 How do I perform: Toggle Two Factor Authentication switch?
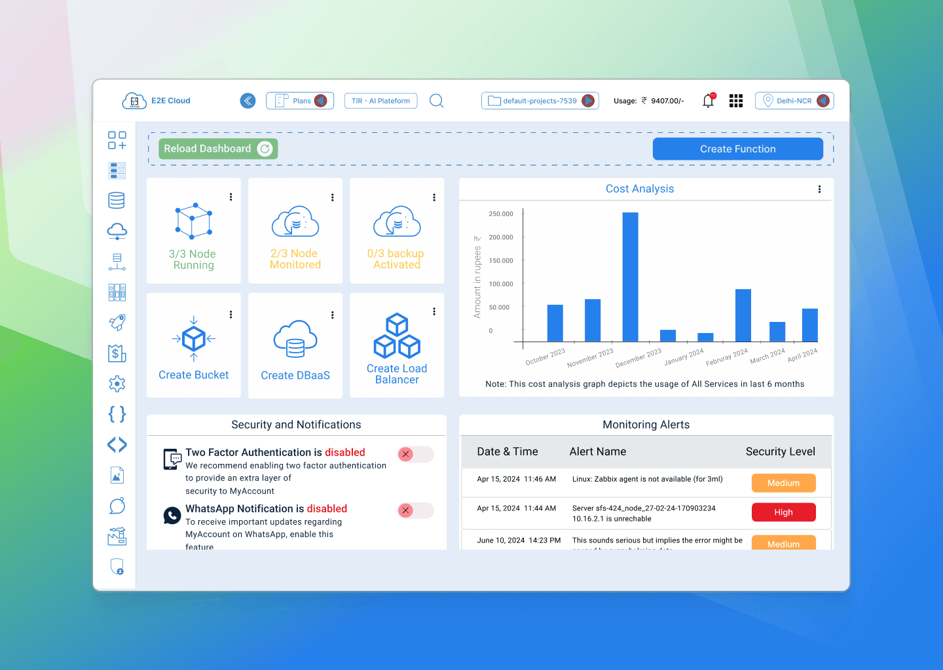tap(416, 454)
